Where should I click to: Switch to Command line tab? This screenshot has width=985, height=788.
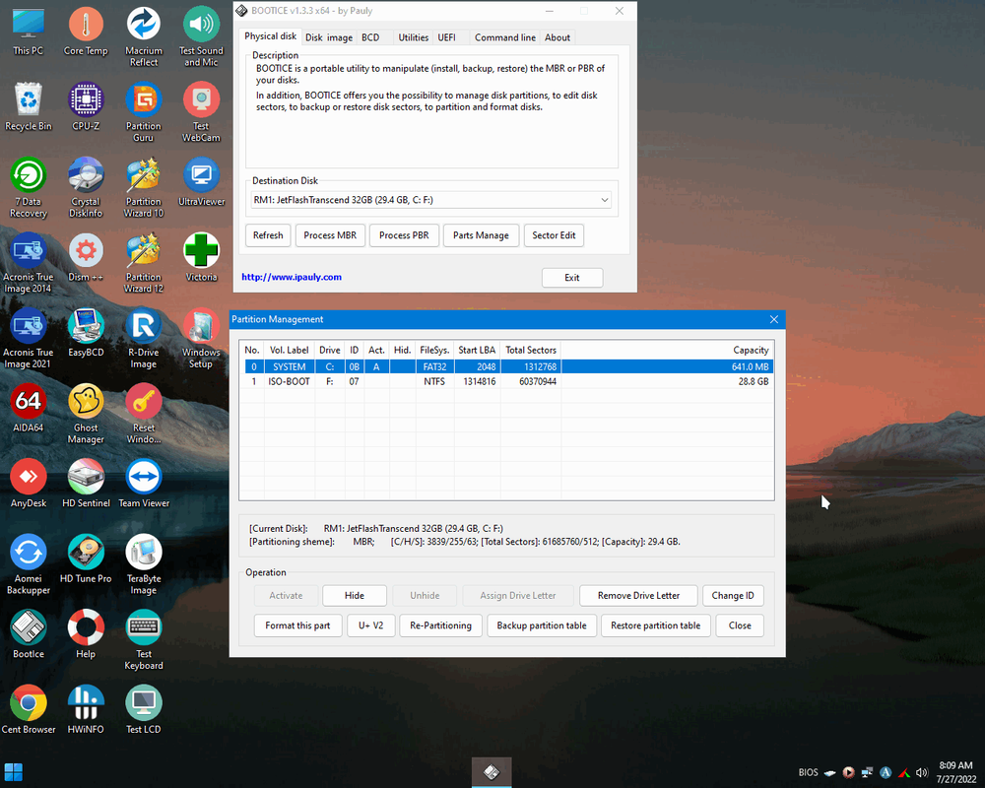pyautogui.click(x=505, y=37)
